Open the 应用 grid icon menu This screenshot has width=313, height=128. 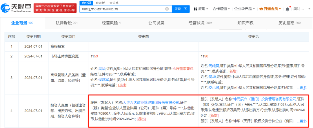(x=196, y=9)
